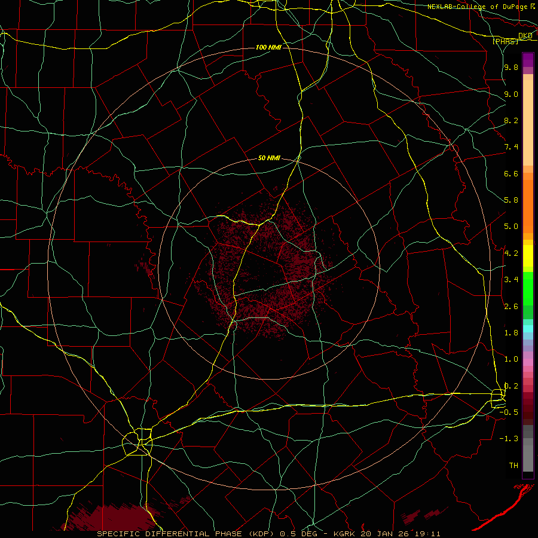Click the 1.0 value on the color scale

click(x=511, y=359)
